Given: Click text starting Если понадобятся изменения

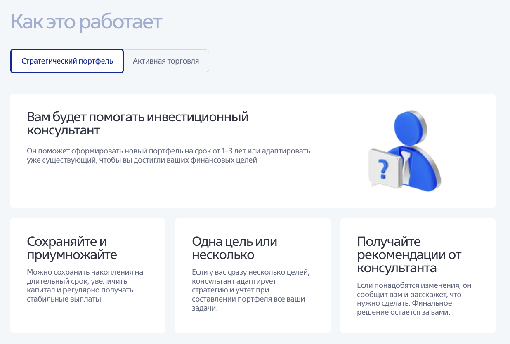Looking at the screenshot, I should [x=414, y=299].
